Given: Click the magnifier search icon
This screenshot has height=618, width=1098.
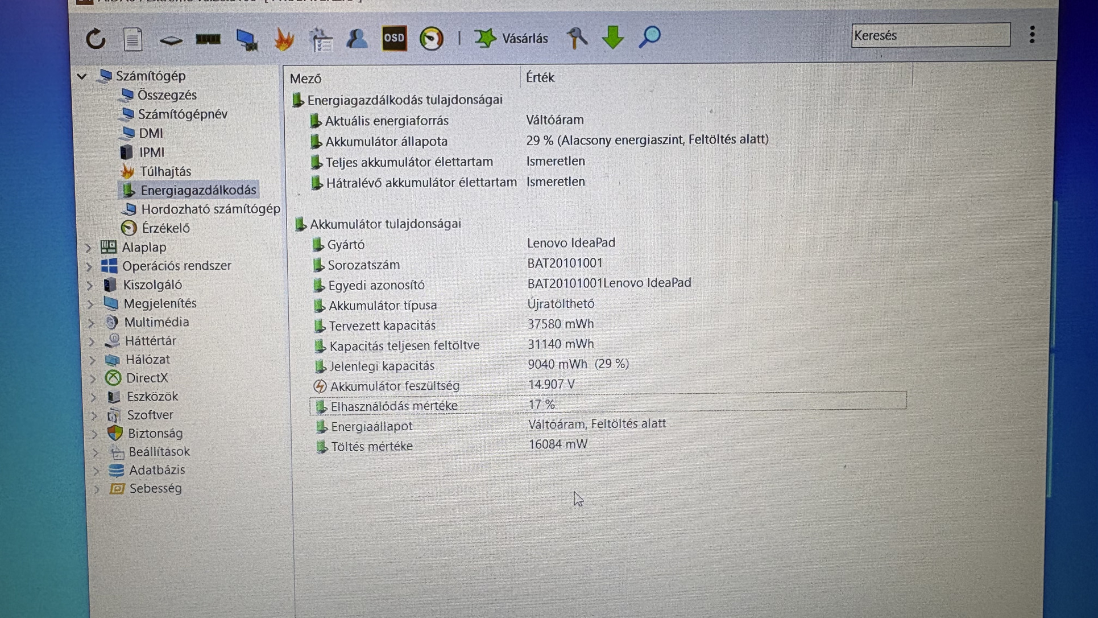Looking at the screenshot, I should coord(649,37).
